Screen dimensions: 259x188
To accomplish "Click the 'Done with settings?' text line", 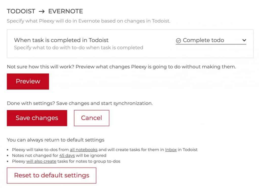I will (80, 103).
